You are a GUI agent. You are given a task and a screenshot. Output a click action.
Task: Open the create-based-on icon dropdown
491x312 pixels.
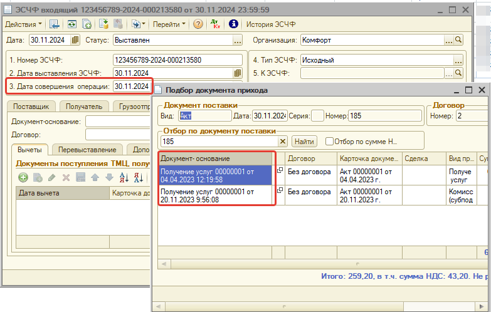pyautogui.click(x=138, y=24)
